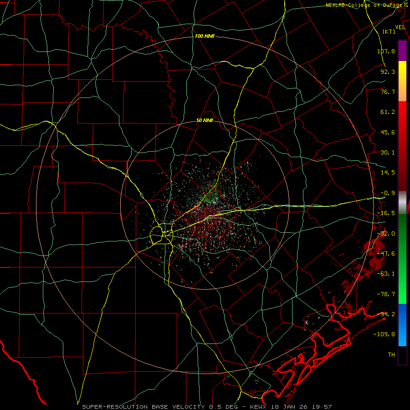
Task: Pick the blue segment of velocity color bar
Action: [x=402, y=325]
